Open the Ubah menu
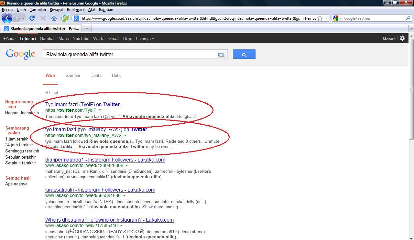The image size is (414, 240). pyautogui.click(x=21, y=10)
